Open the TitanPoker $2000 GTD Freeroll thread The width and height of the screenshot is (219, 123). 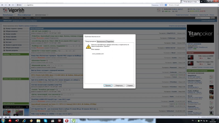(x=51, y=99)
